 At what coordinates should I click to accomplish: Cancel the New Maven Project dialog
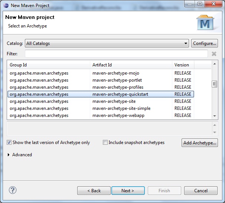201,190
